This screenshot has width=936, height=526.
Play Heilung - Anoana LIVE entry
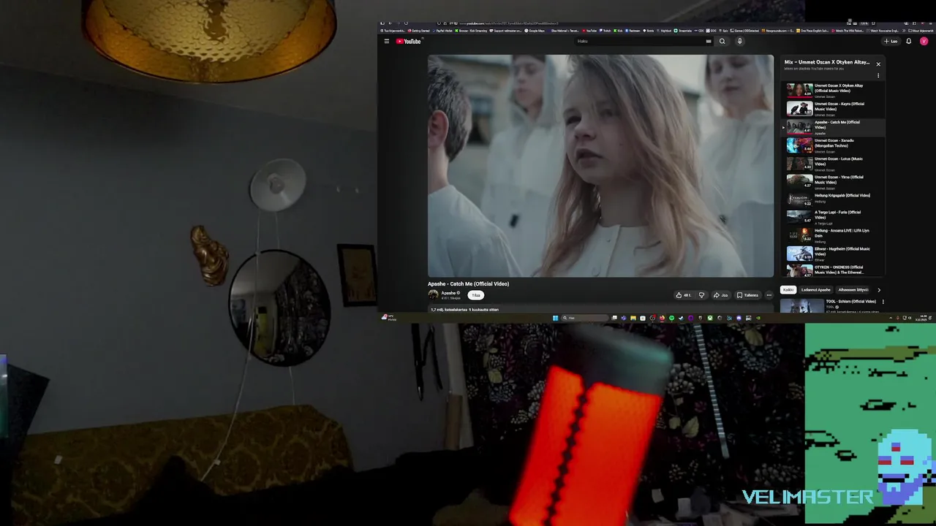coord(833,235)
